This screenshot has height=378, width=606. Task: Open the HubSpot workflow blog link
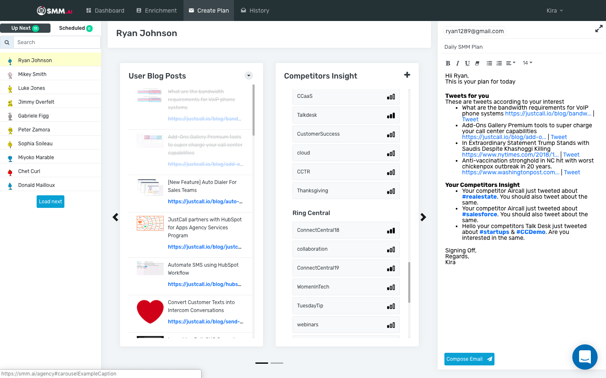(x=205, y=284)
